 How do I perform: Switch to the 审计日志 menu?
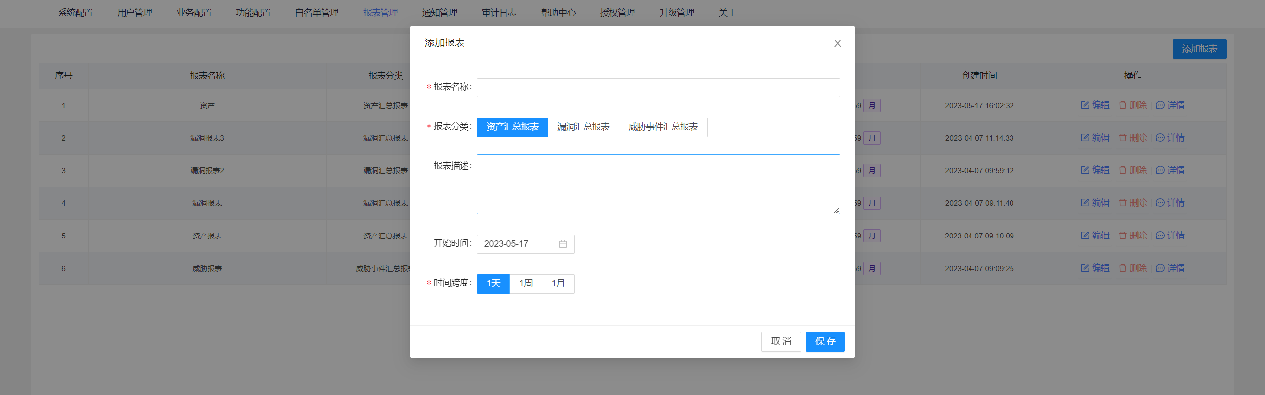click(x=499, y=13)
